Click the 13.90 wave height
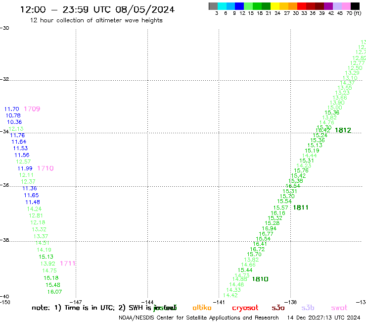 tap(337, 103)
